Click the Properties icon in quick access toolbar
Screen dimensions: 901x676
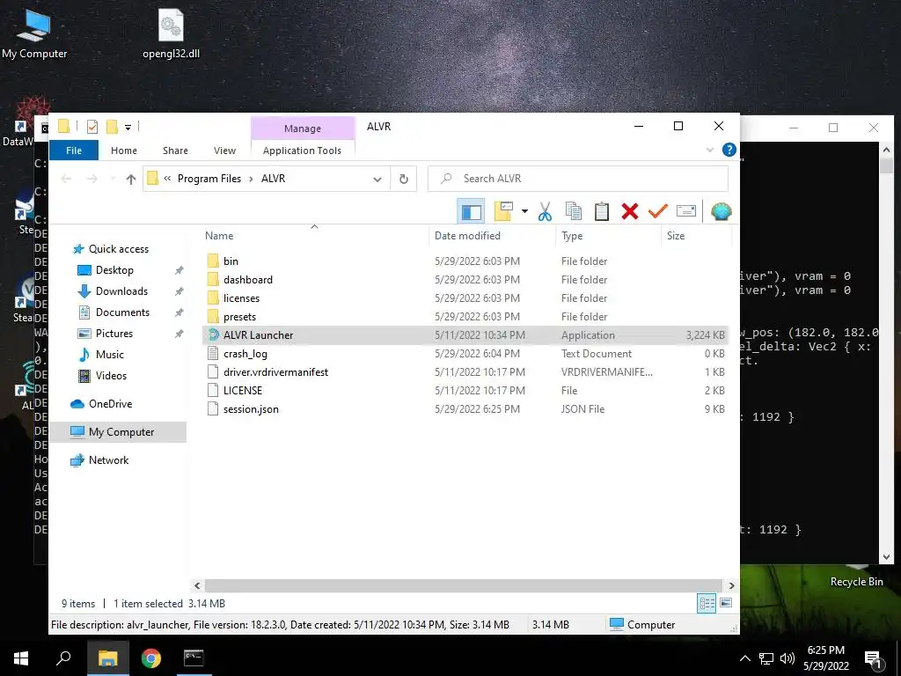[92, 127]
